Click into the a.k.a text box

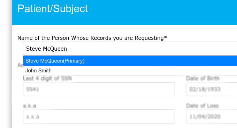point(99,116)
